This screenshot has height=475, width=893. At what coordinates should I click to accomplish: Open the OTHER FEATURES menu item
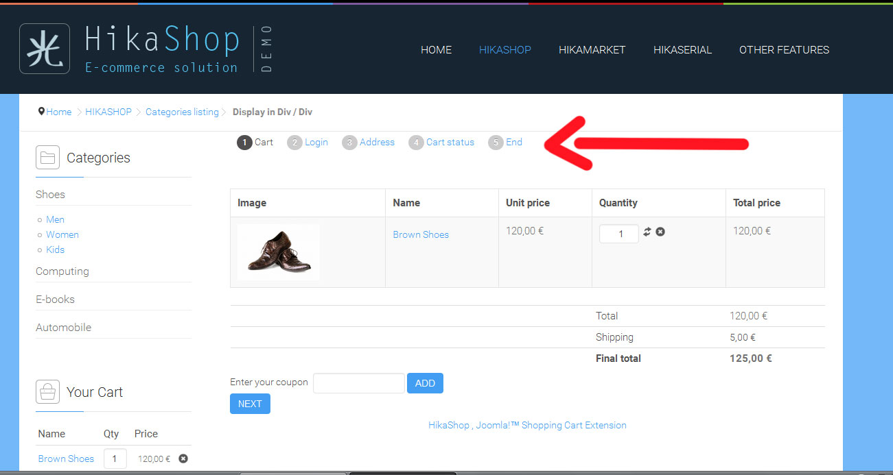pyautogui.click(x=784, y=49)
